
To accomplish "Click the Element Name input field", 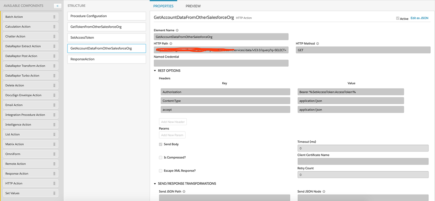I will [x=221, y=37].
